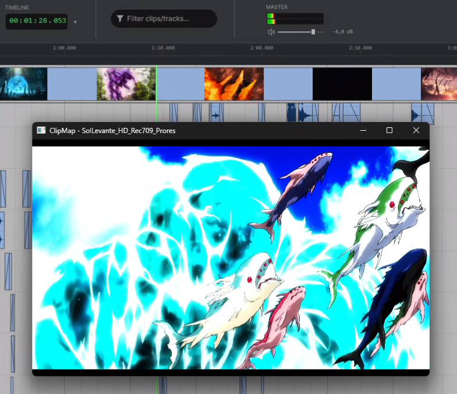Click the green playhead line on video track
Viewport: 457px width, 394px height.
[157, 84]
